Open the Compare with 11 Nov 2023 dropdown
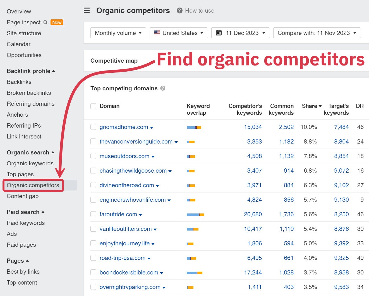369x296 pixels. (x=317, y=33)
